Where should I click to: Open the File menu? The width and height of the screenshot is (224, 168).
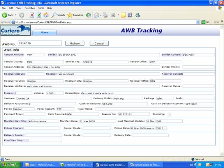[4, 8]
